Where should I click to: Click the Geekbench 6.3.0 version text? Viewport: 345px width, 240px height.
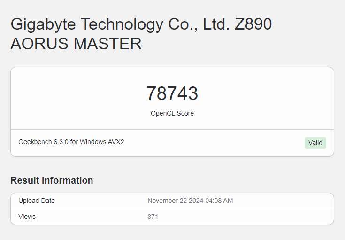(43, 142)
